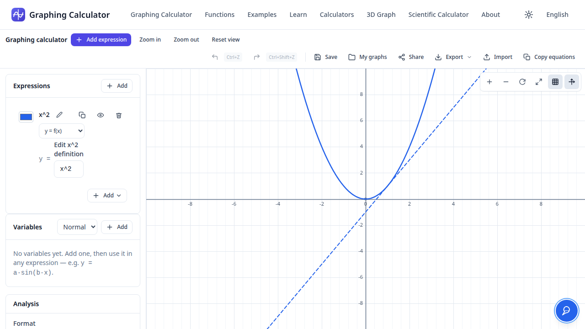The image size is (585, 329).
Task: Open the English language selector
Action: pos(558,15)
